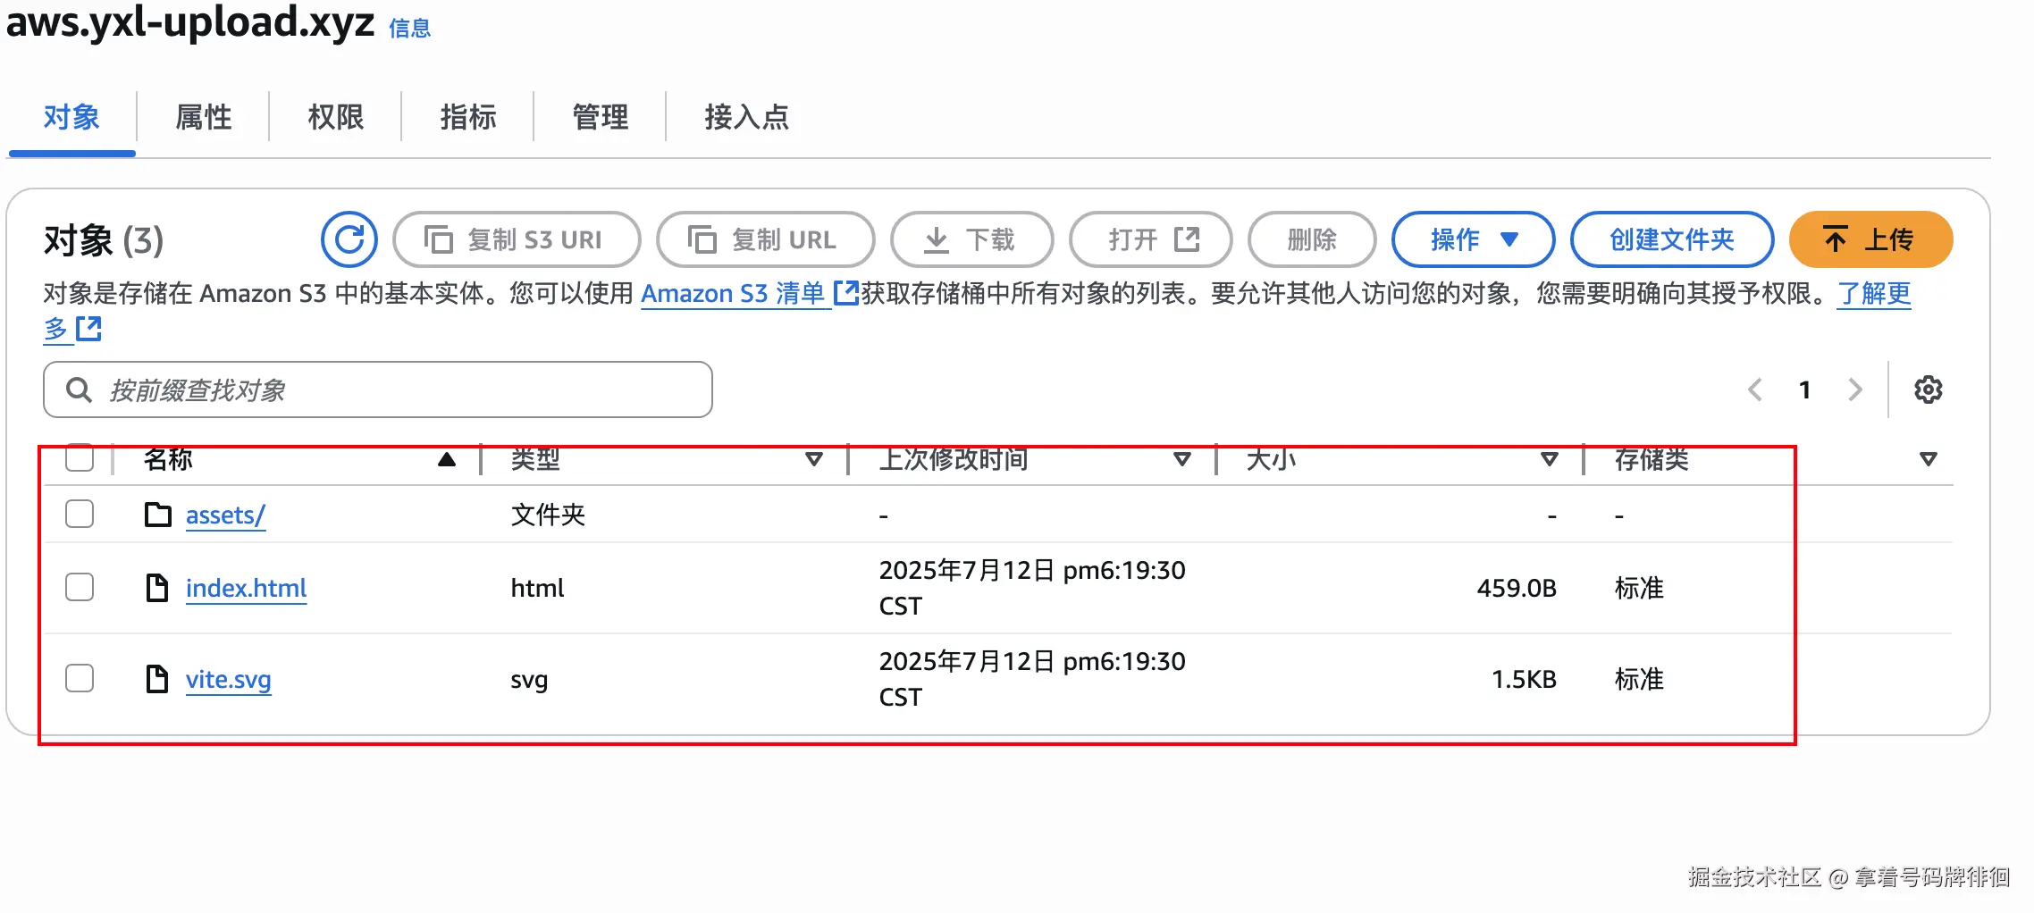Click the html type cell
Screen dimensions: 2034x913
[537, 588]
